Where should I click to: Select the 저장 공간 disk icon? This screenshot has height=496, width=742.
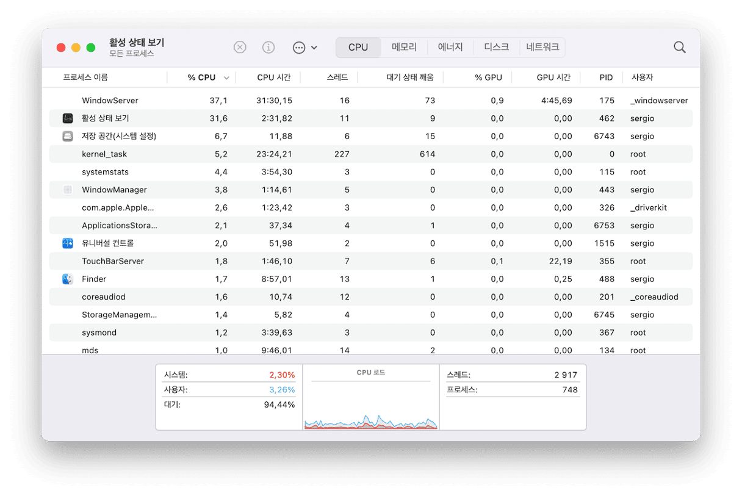pos(68,136)
